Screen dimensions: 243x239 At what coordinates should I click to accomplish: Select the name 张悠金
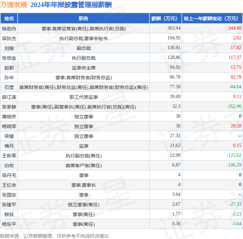(x=9, y=58)
